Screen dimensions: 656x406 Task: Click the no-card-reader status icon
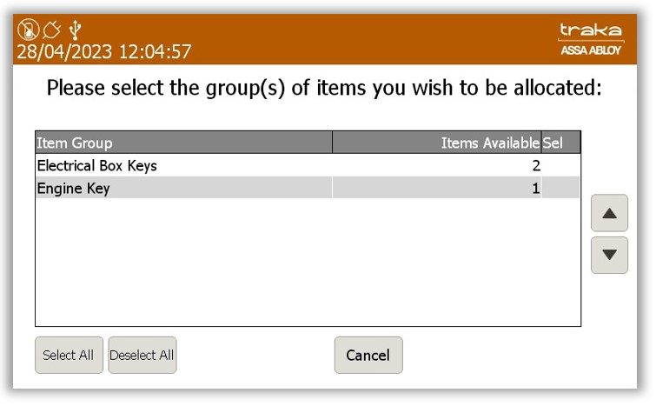click(29, 30)
